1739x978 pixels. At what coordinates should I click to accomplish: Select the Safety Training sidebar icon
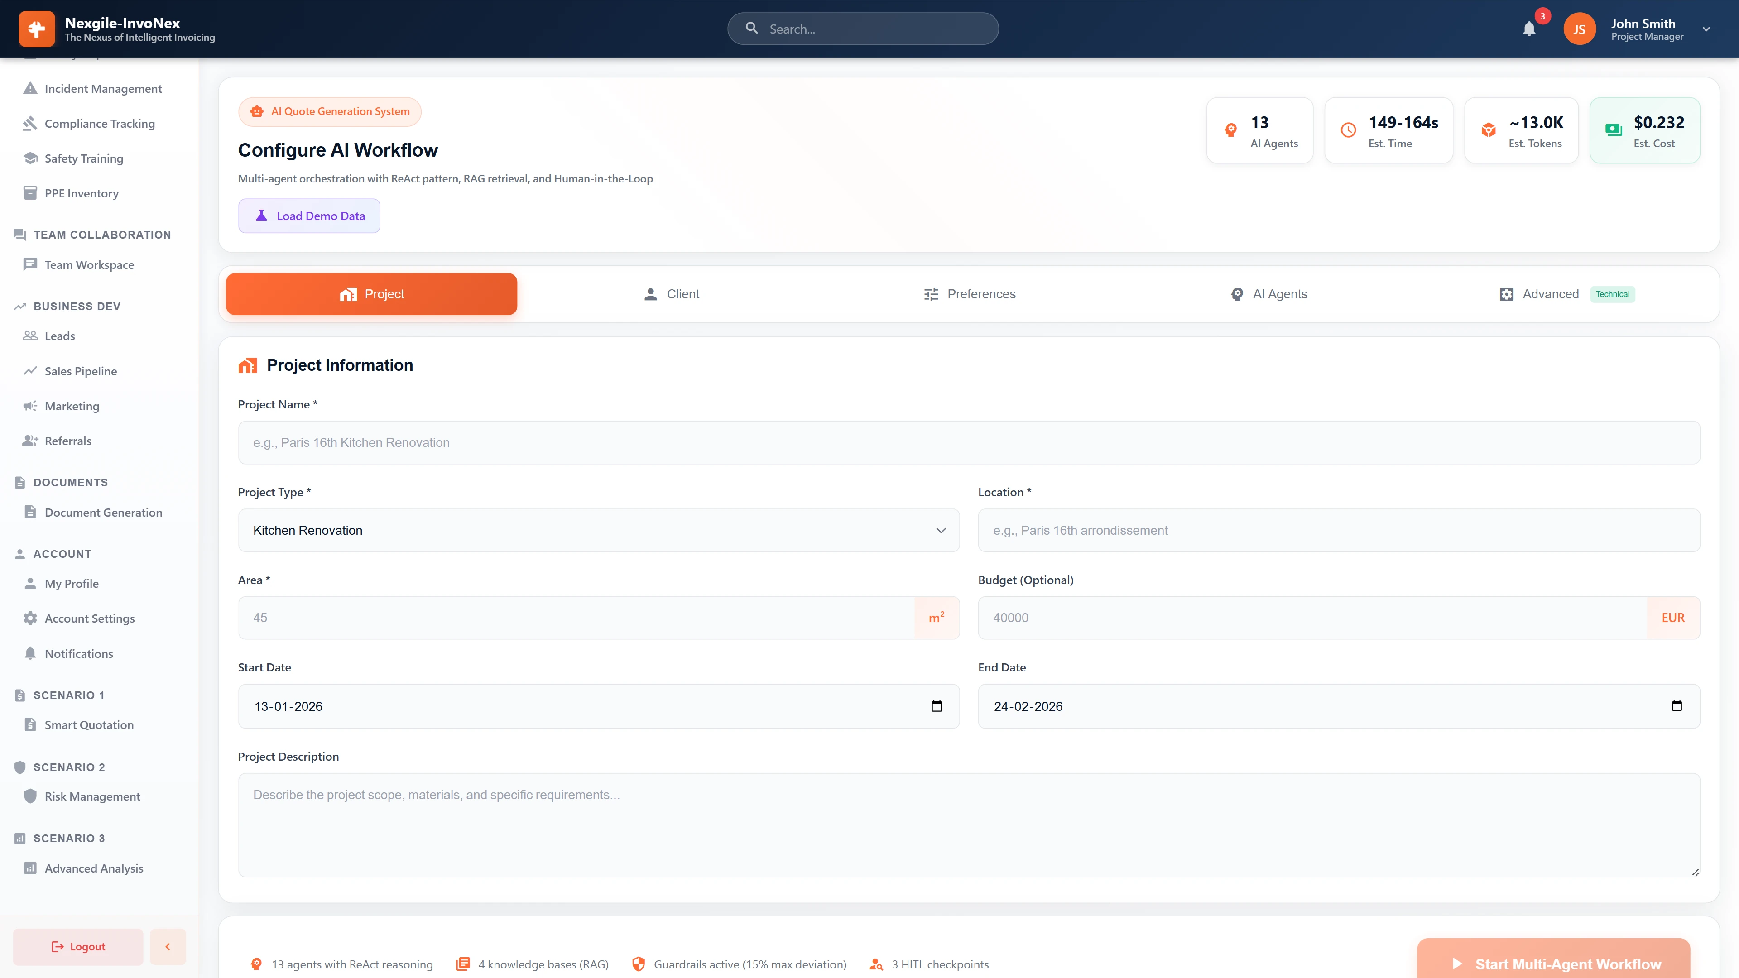[30, 158]
